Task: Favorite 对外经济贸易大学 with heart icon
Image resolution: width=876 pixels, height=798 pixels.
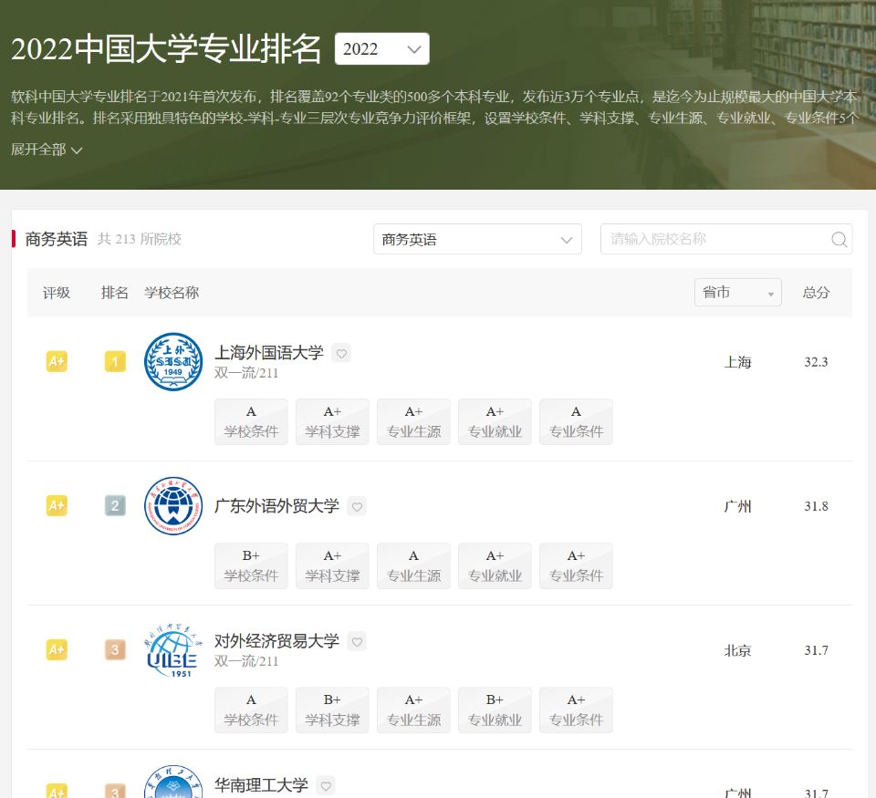Action: 357,642
